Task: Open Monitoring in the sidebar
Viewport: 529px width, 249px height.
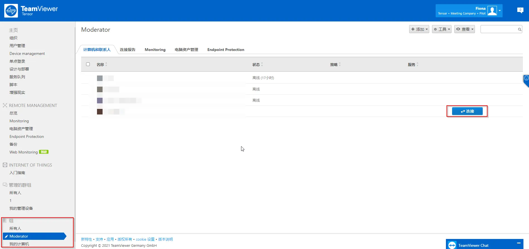Action: [19, 121]
